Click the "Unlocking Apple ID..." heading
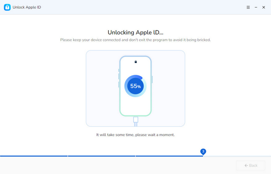The width and height of the screenshot is (271, 174). click(x=135, y=32)
